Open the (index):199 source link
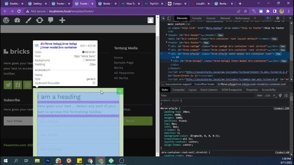 281,108
